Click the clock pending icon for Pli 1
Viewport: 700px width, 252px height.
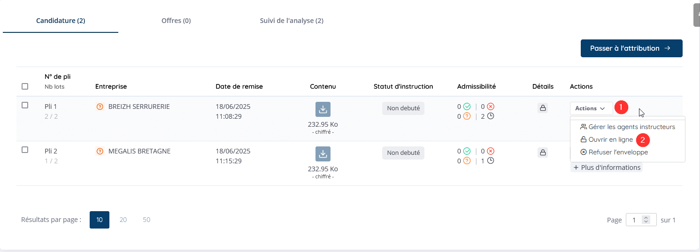491,116
